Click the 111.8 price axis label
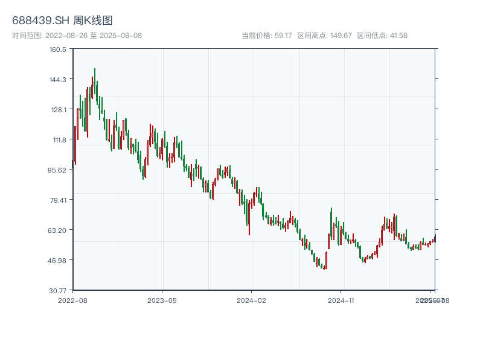Image resolution: width=483 pixels, height=362 pixels. click(58, 140)
